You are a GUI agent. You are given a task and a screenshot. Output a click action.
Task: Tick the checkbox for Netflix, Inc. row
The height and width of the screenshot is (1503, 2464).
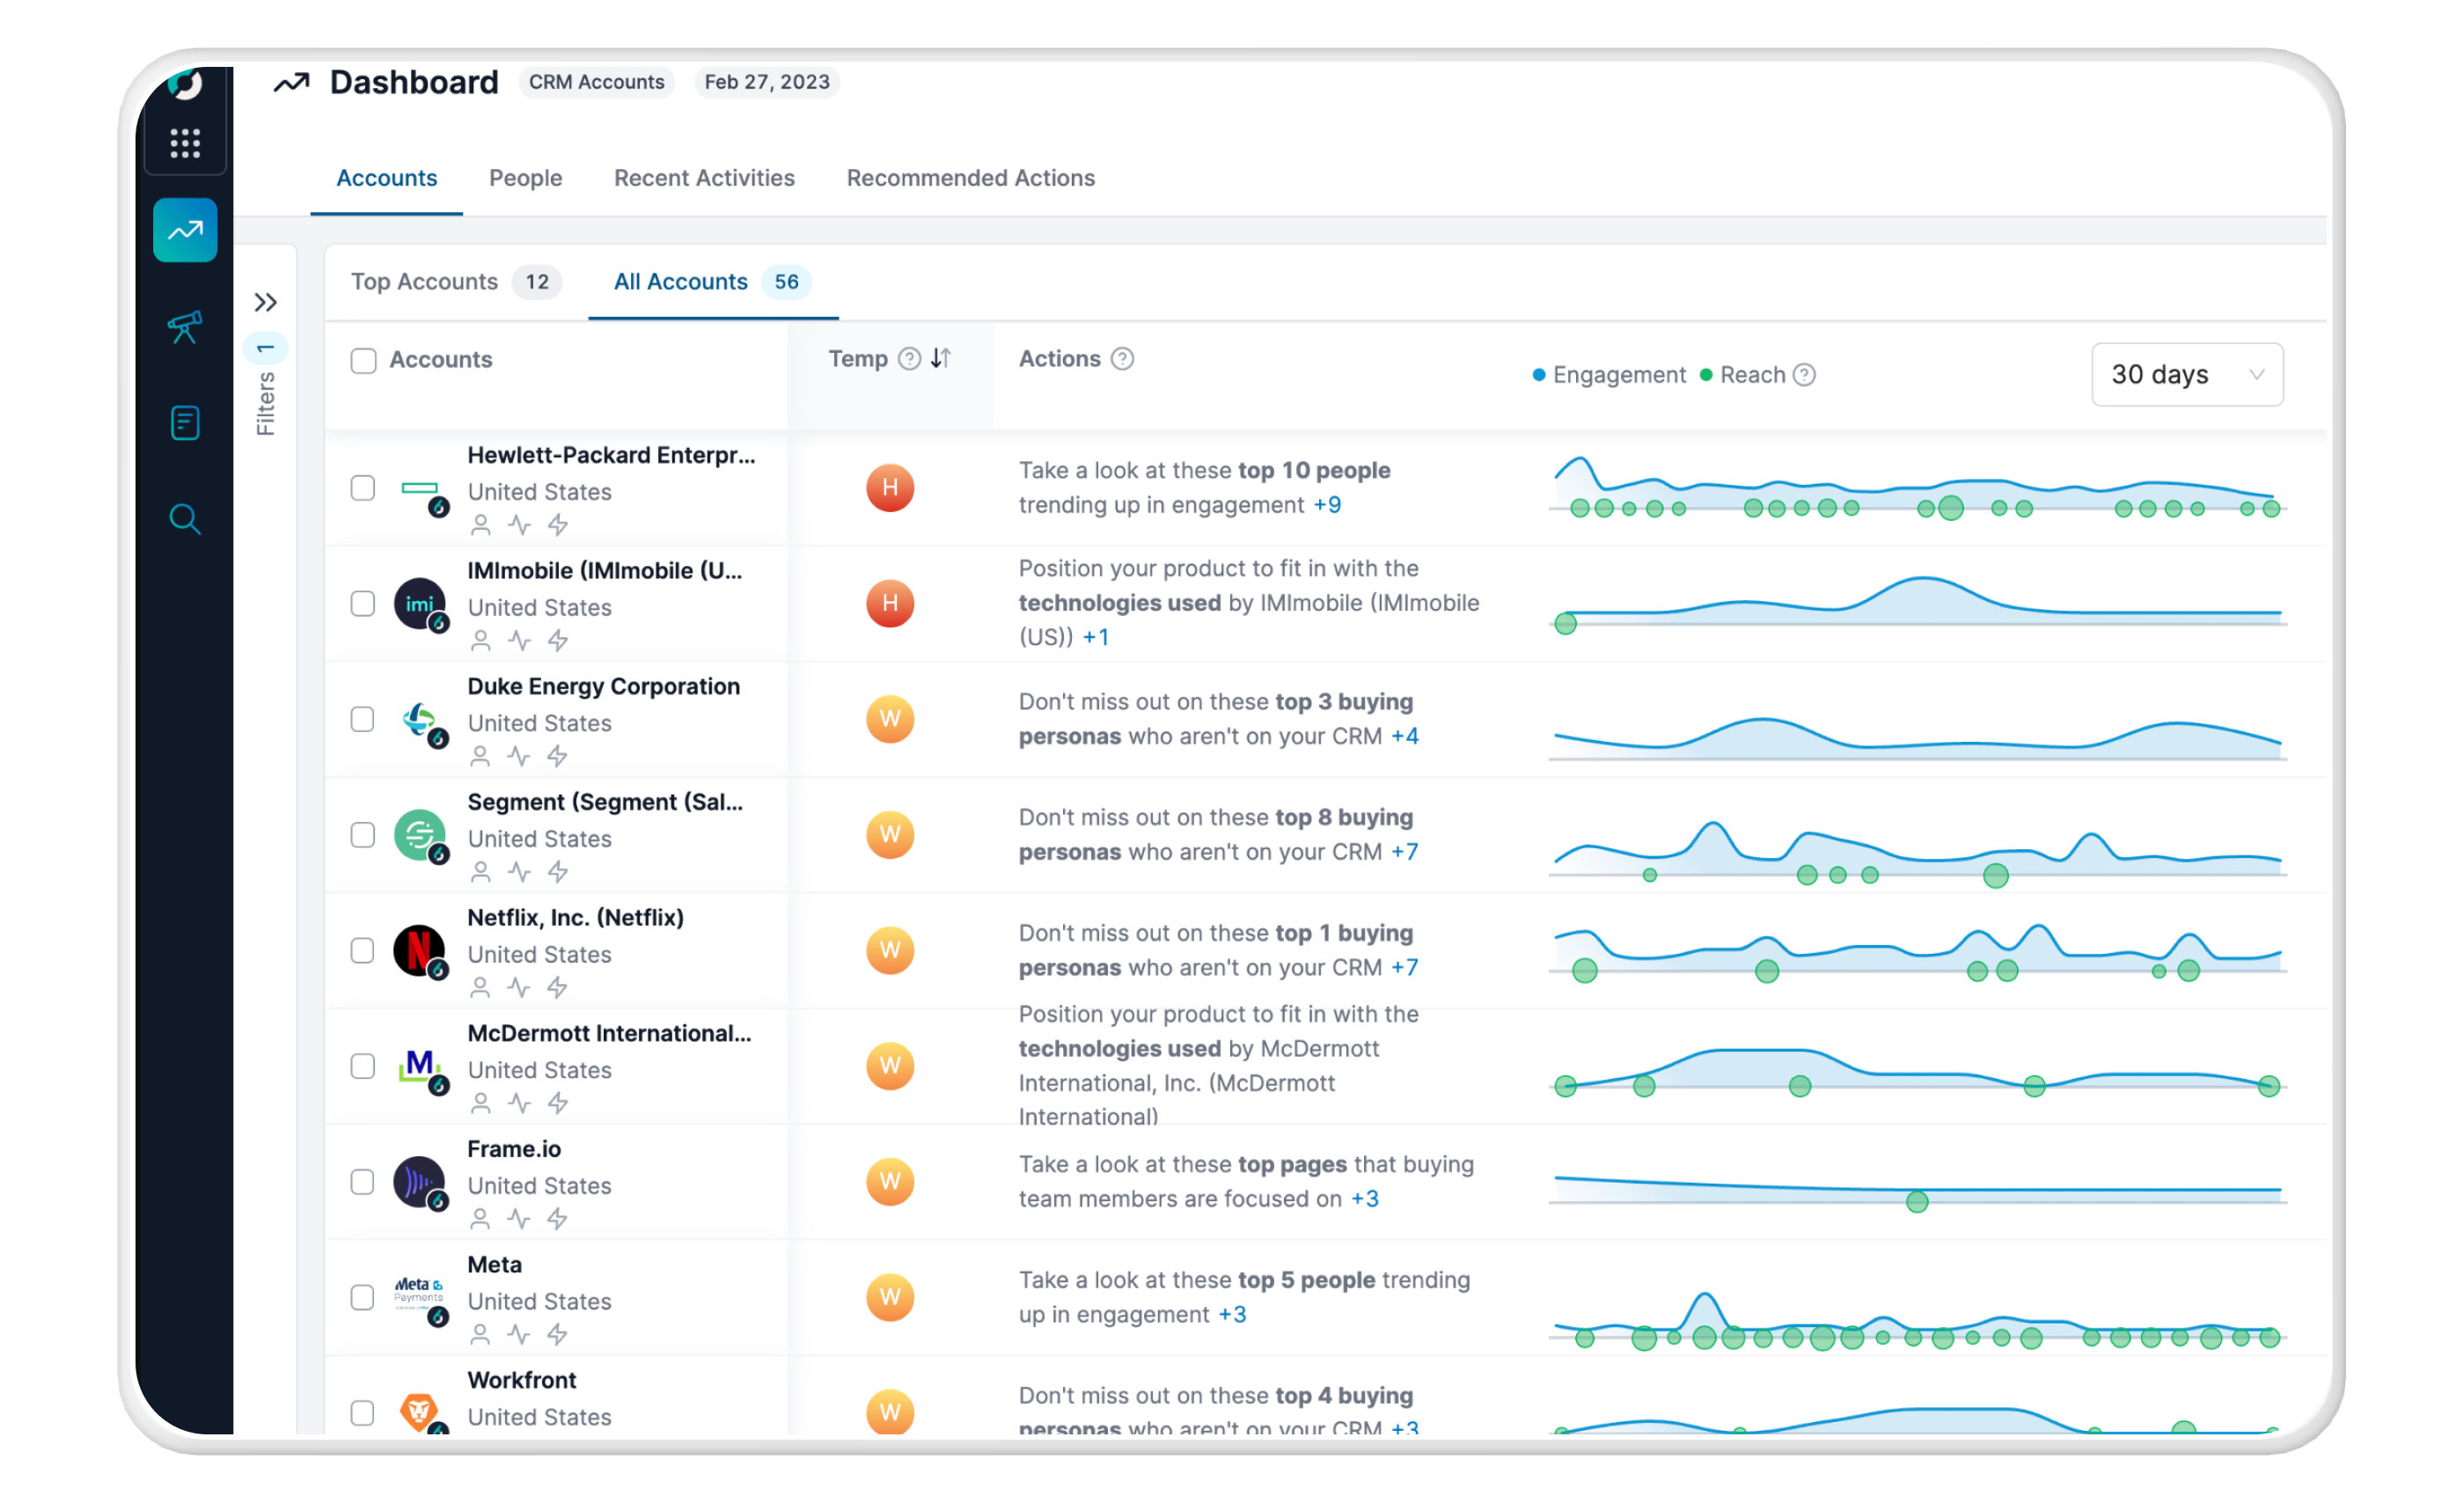pyautogui.click(x=363, y=951)
